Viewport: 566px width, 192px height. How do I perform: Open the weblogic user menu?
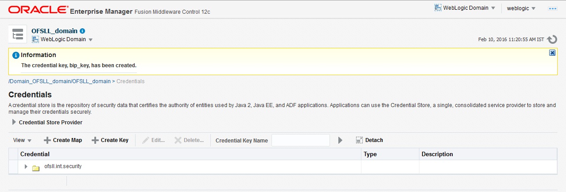tap(521, 8)
